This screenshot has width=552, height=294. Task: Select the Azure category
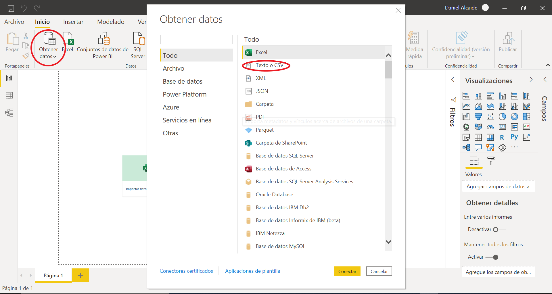pos(197,107)
